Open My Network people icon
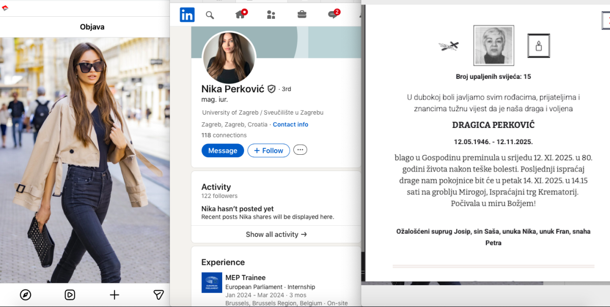The height and width of the screenshot is (307, 610). [271, 15]
